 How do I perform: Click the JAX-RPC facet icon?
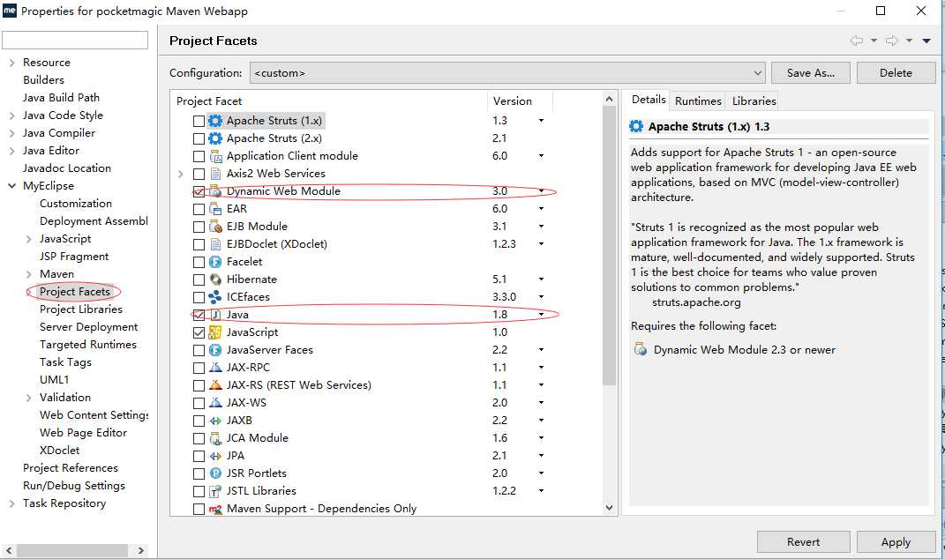click(x=215, y=368)
